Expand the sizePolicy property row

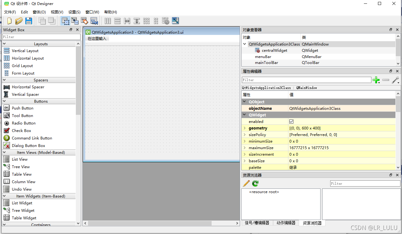[x=245, y=135]
